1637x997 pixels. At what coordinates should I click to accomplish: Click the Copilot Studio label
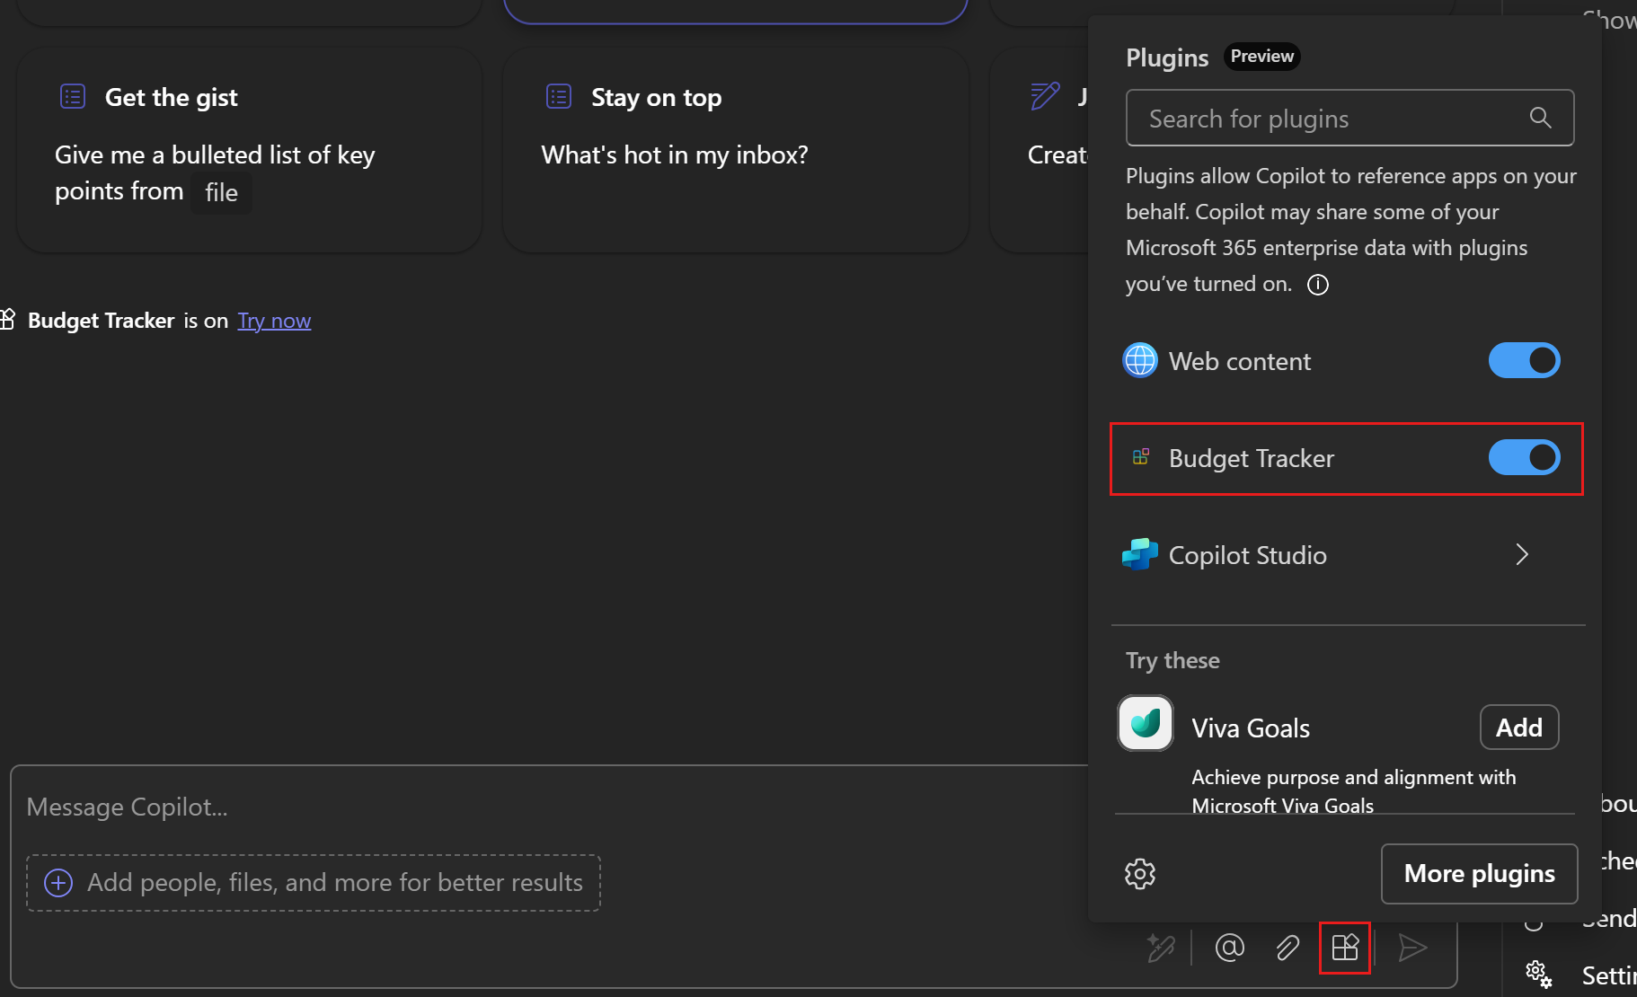(1247, 555)
